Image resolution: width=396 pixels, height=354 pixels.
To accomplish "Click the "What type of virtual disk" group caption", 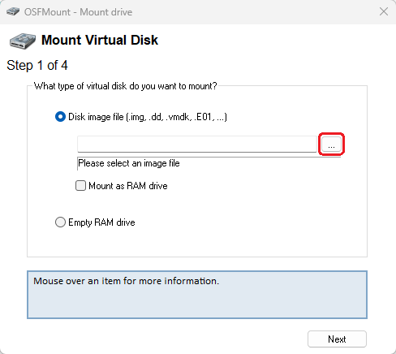I will 125,86.
